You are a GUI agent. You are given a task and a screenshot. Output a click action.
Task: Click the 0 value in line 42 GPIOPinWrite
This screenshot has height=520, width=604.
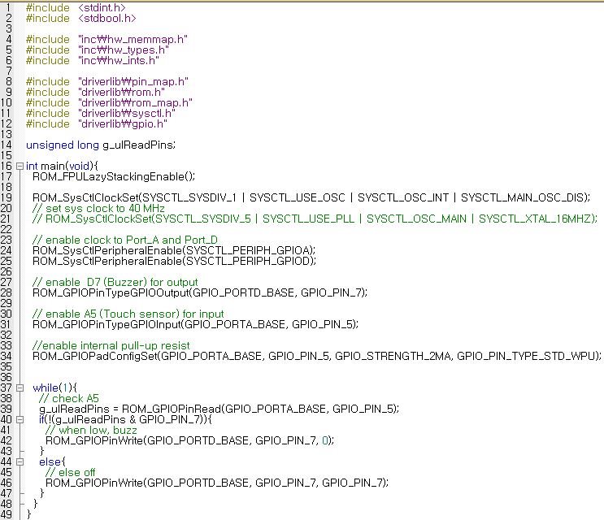click(325, 440)
